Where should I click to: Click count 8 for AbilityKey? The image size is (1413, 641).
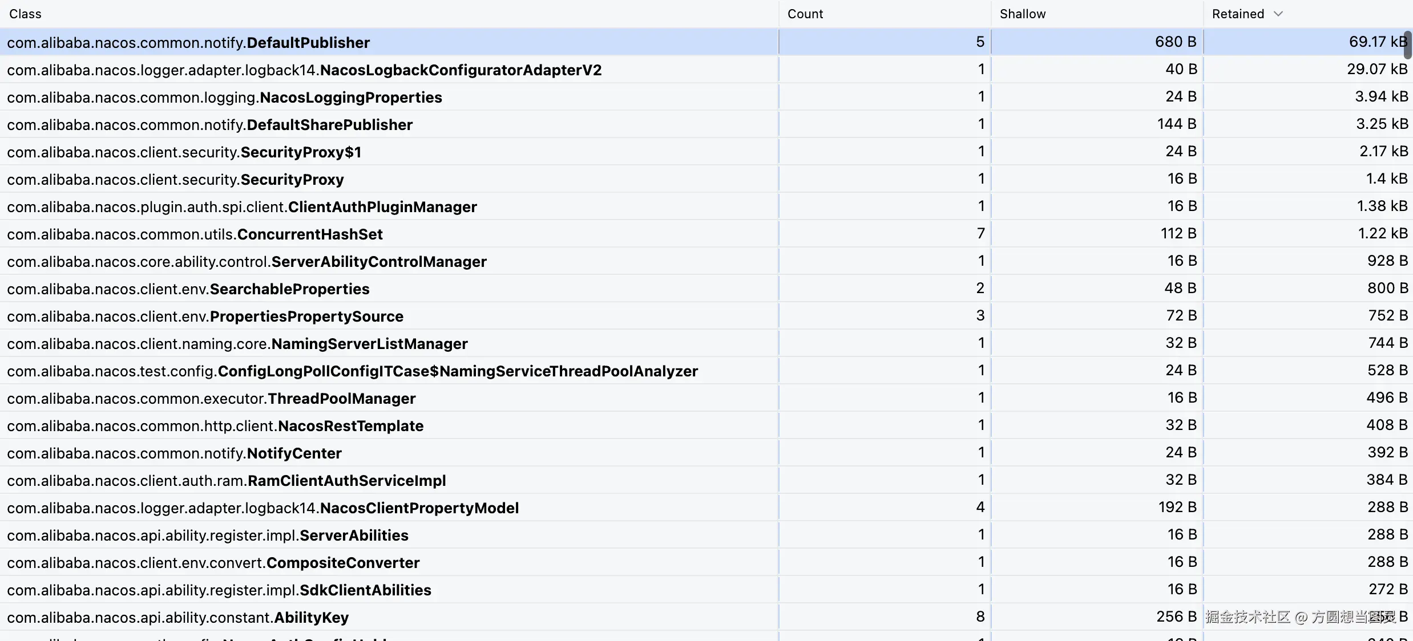(x=980, y=616)
